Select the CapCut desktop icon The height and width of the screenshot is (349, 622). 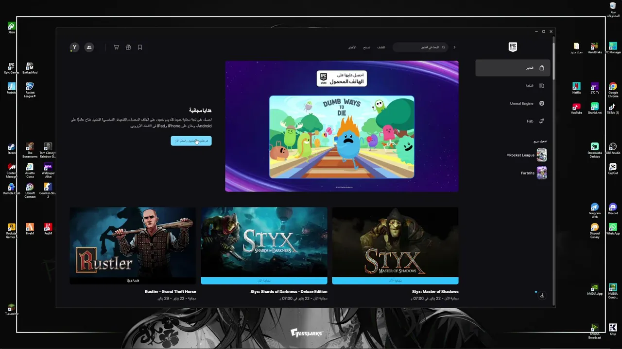click(613, 169)
